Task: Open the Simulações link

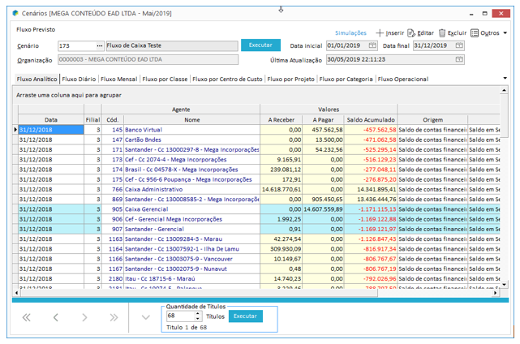Action: (351, 32)
